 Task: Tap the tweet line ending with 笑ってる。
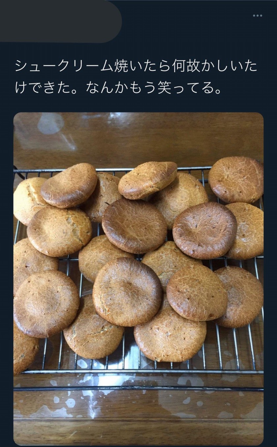pyautogui.click(x=118, y=87)
